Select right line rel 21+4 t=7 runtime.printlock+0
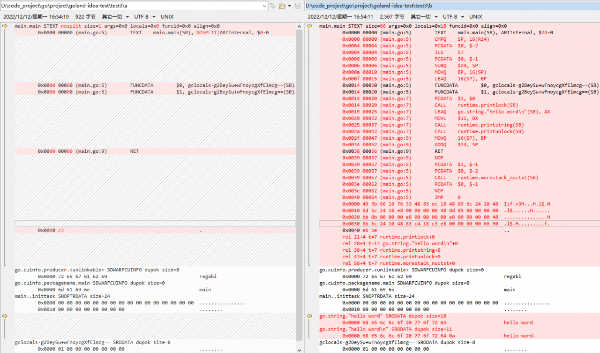The image size is (600, 353). 458,237
